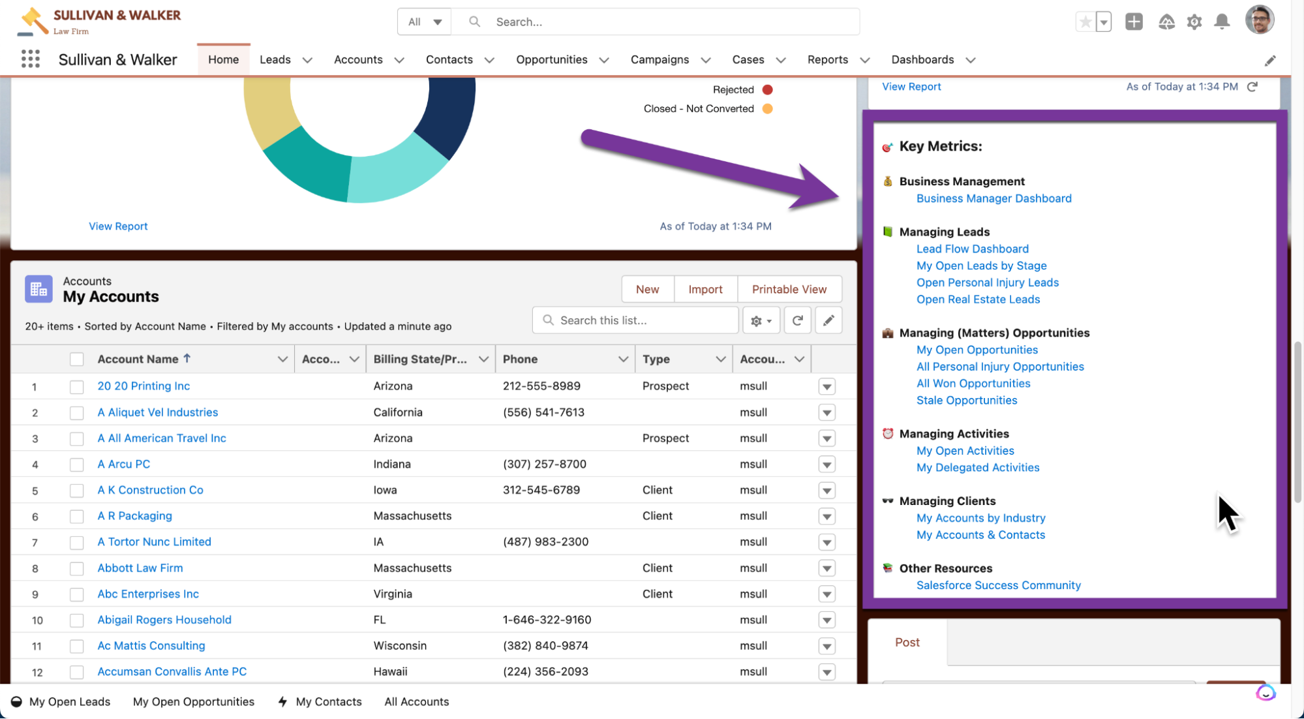Click the Import button

[x=705, y=289]
